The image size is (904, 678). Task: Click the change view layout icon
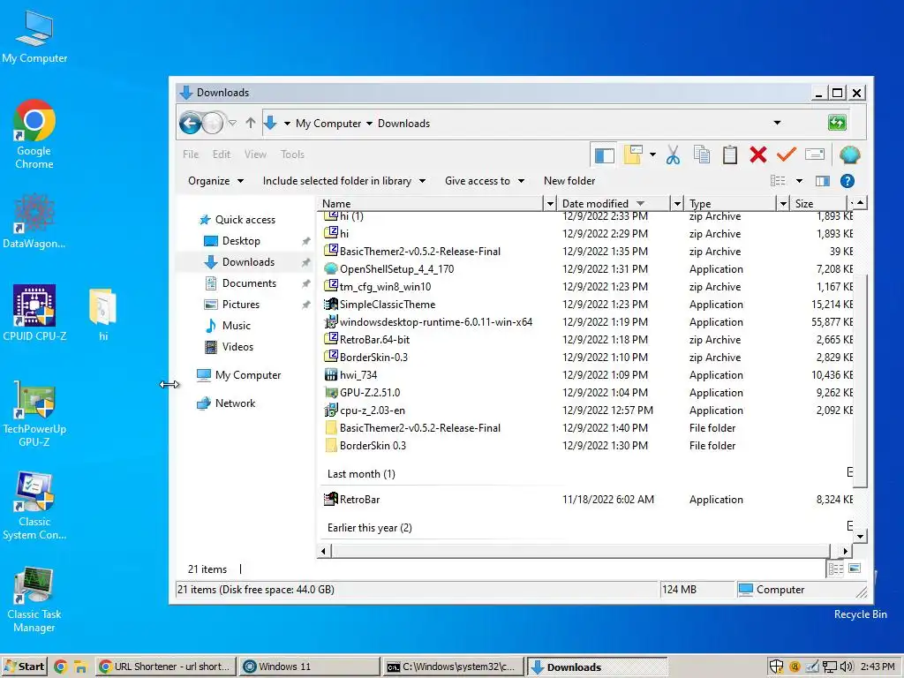coord(778,181)
